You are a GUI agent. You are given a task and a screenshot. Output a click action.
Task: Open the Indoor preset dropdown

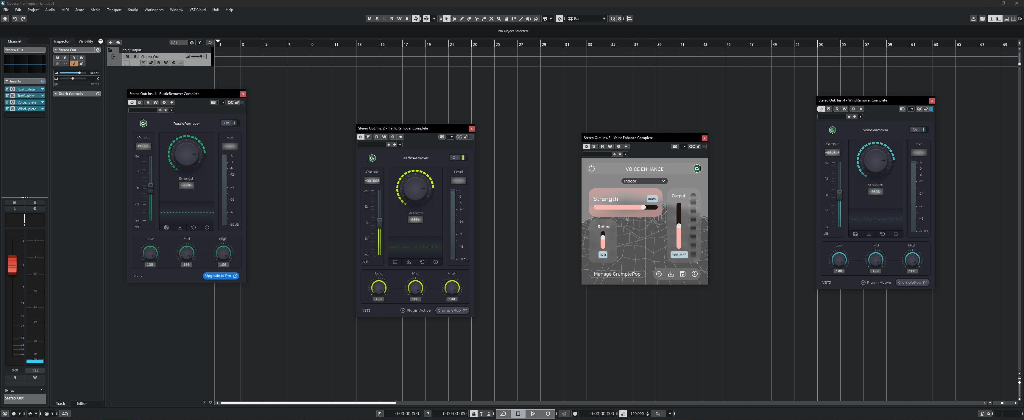(x=644, y=181)
